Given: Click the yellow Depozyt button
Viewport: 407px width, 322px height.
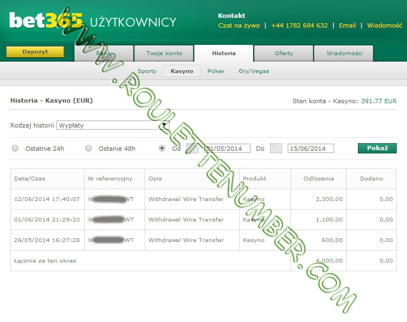Looking at the screenshot, I should coord(35,52).
